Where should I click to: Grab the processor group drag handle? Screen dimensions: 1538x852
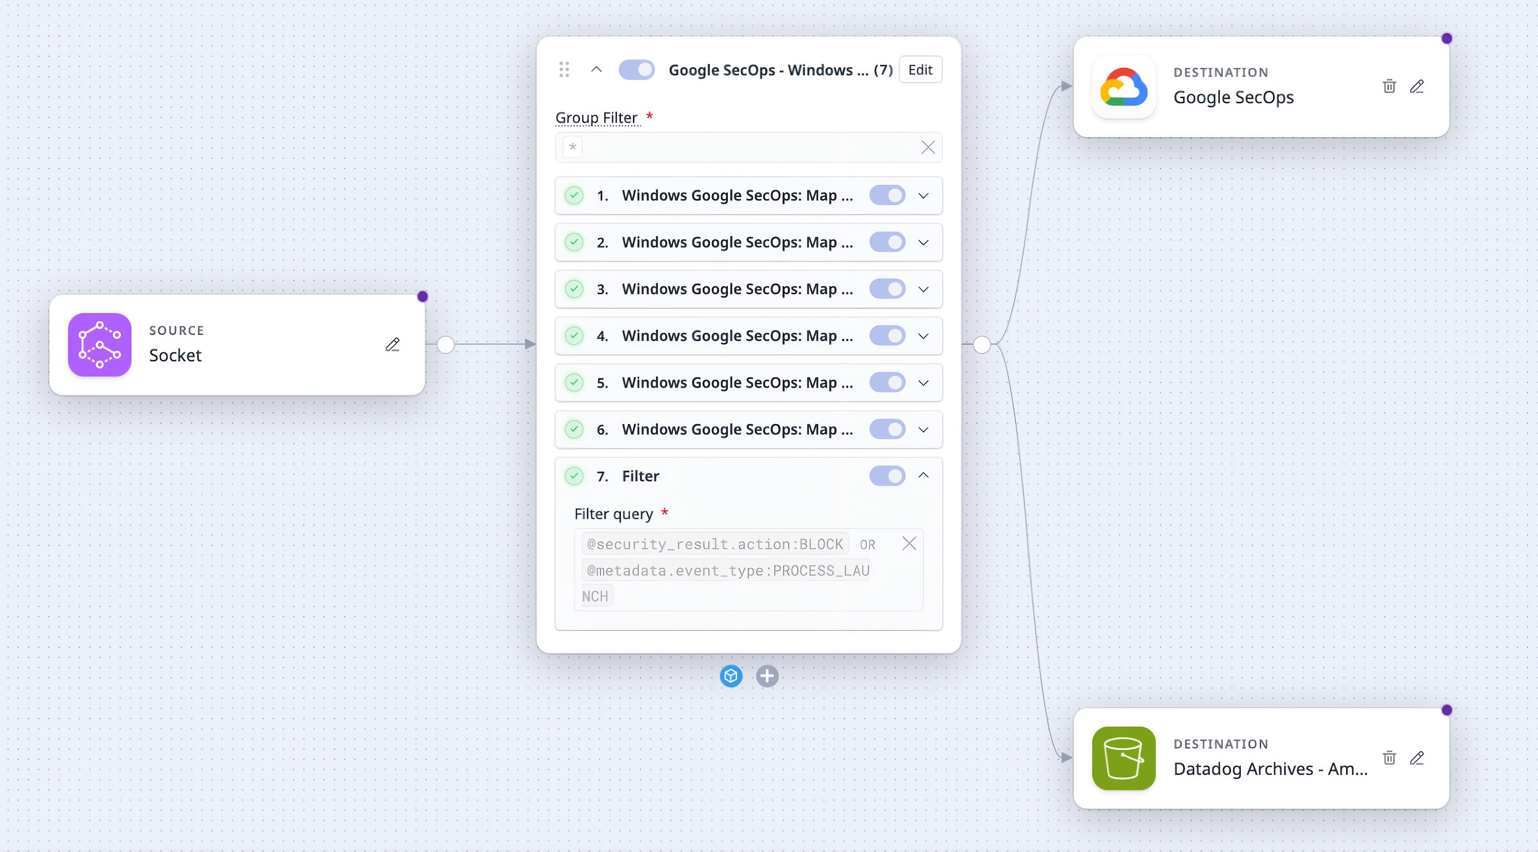tap(563, 70)
